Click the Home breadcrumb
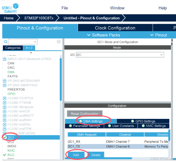 [9, 18]
